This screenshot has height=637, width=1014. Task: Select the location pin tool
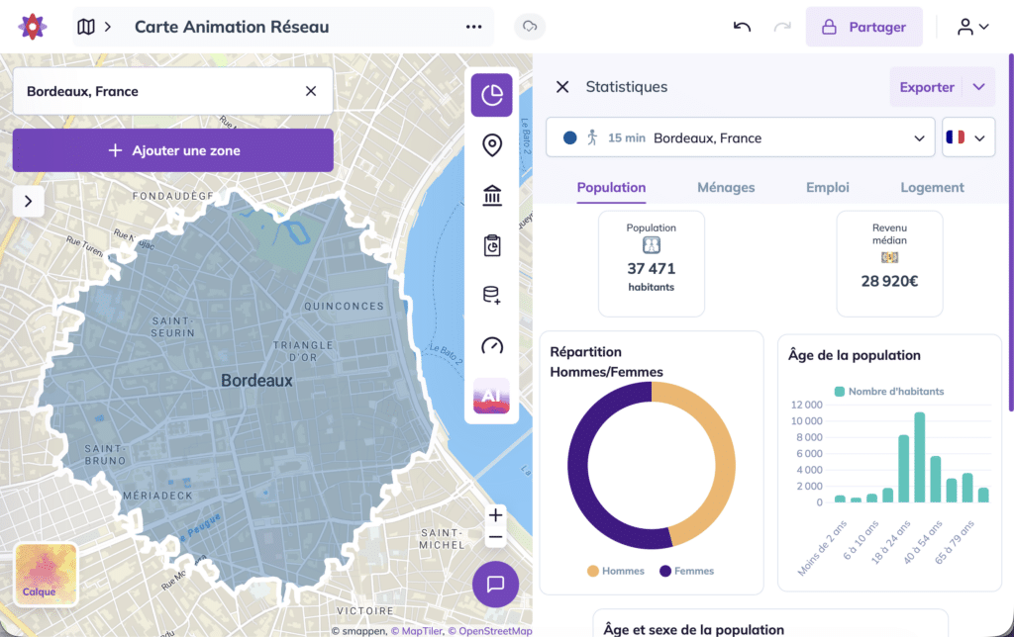tap(492, 144)
